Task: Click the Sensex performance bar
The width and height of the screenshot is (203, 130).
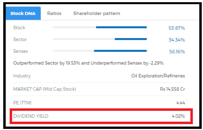Action: coord(100,51)
